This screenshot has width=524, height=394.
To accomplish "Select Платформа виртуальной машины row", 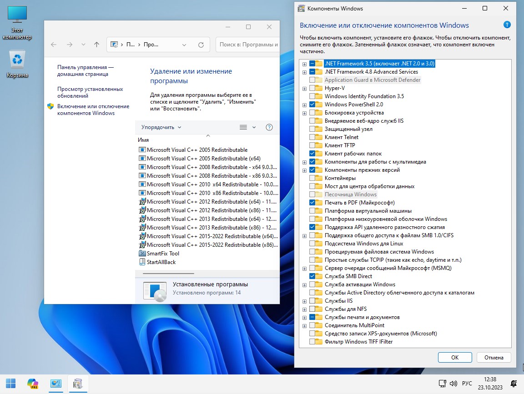I will point(368,211).
